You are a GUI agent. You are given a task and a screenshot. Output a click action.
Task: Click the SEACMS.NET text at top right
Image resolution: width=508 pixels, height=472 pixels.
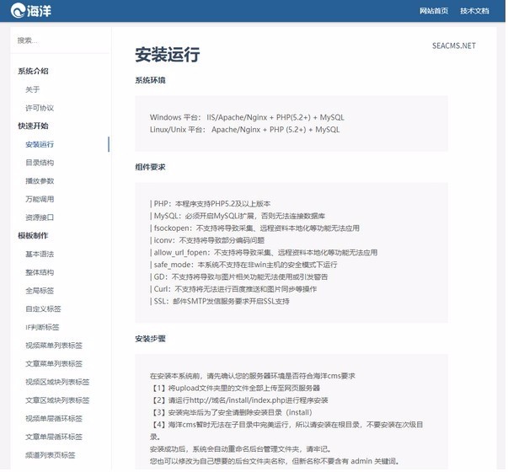[x=456, y=46]
